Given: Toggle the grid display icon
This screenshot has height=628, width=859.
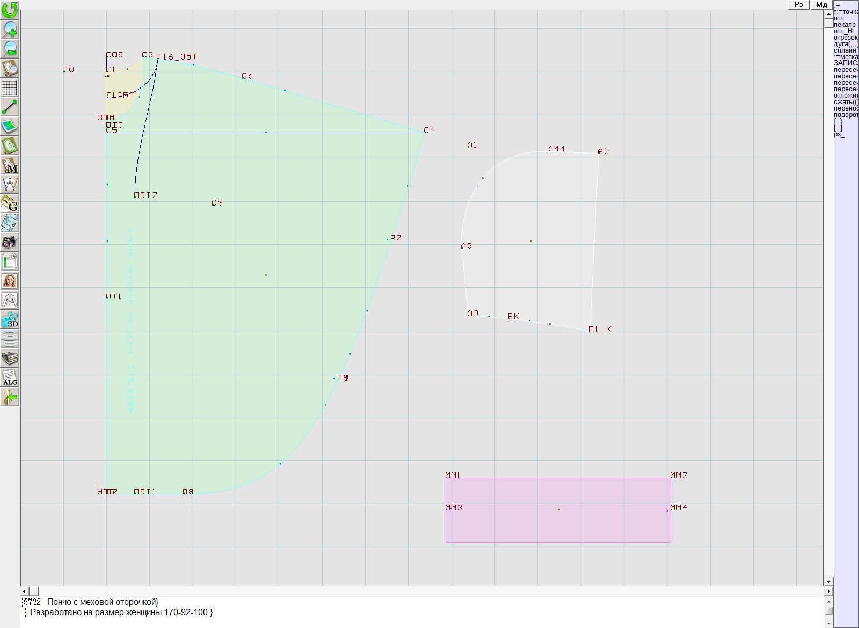Looking at the screenshot, I should click(10, 87).
